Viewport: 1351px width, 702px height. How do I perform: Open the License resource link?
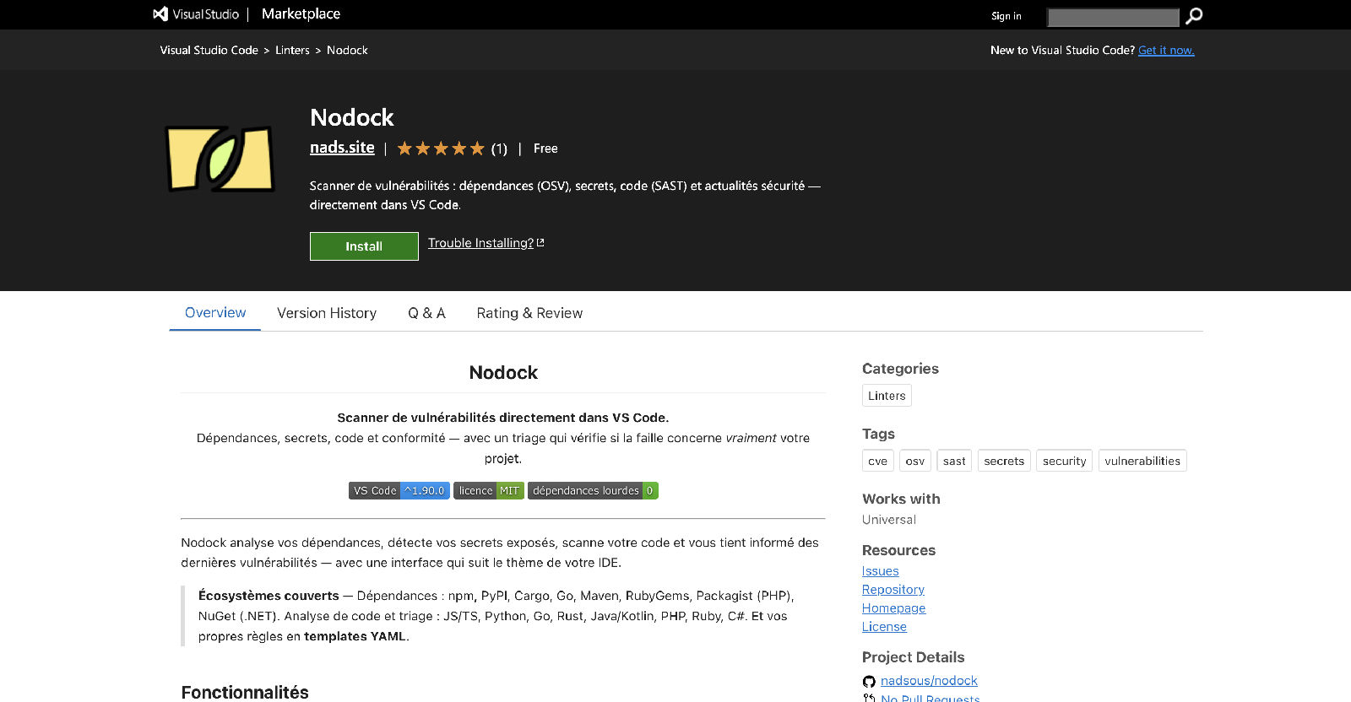coord(884,627)
